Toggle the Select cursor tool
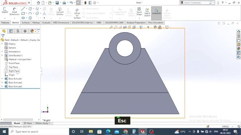The height and width of the screenshot is (135, 241). point(78,3)
